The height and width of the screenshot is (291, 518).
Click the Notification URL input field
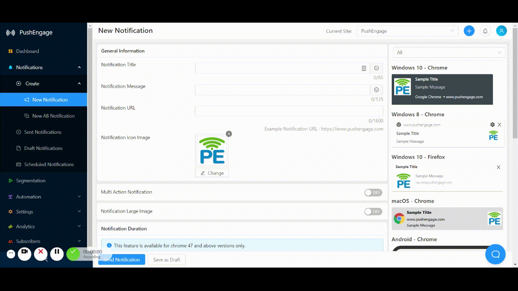[289, 111]
